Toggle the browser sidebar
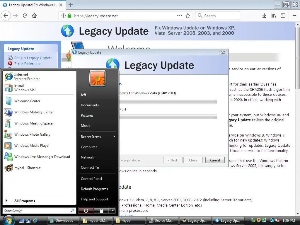The height and width of the screenshot is (225, 300). (283, 16)
